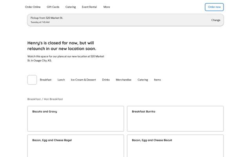Select Bacon, Egg and Cheese Bagel card
The height and width of the screenshot is (157, 251).
[76, 146]
